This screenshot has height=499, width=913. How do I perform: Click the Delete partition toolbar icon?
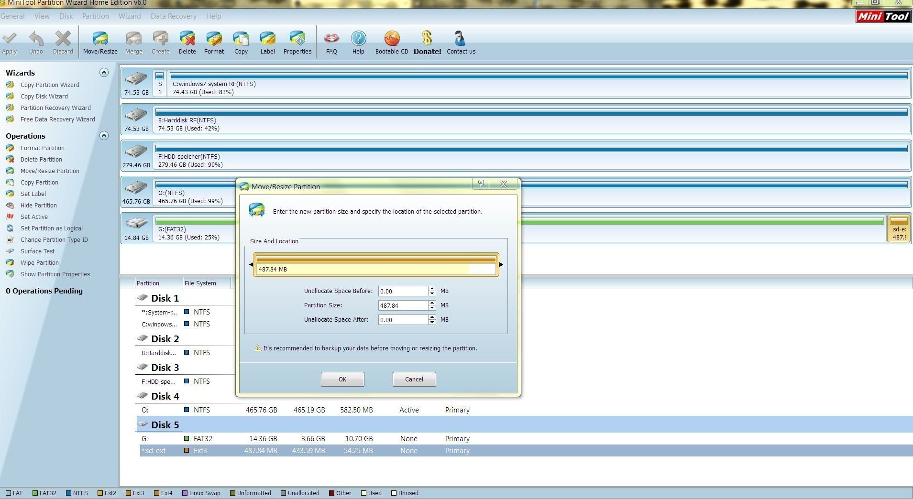click(187, 38)
